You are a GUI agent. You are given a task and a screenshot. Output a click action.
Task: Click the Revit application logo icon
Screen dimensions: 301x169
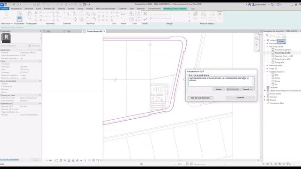pos(2,5)
